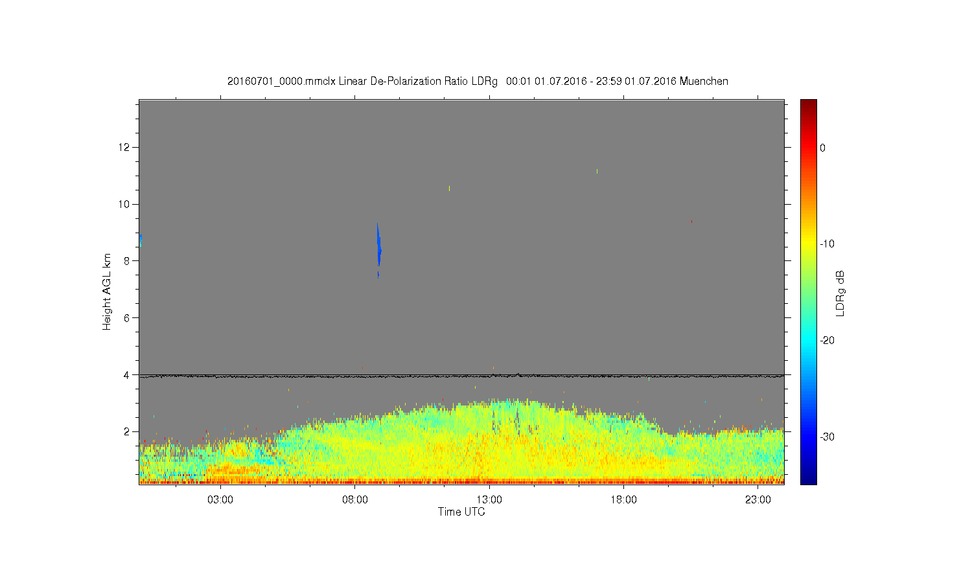Viewport: 972px width, 583px height.
Task: Click the 'Height AGL km' y-axis label
Action: (107, 291)
